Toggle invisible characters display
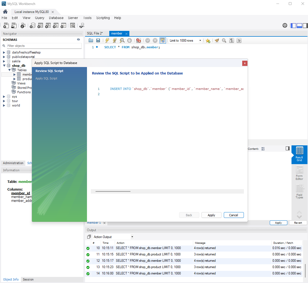Screen dimensions: 308x283 coord(231,41)
